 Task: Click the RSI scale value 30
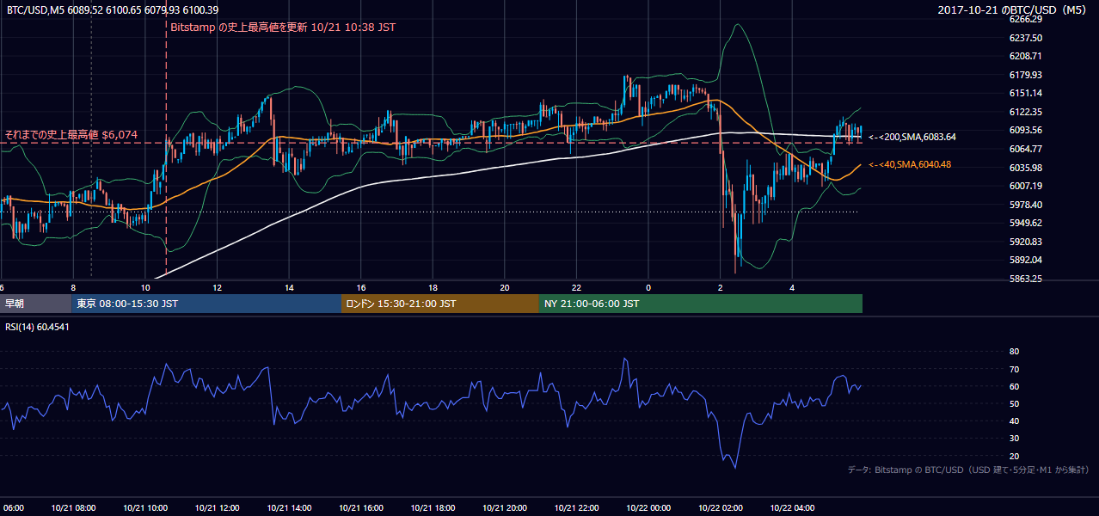pyautogui.click(x=1014, y=439)
